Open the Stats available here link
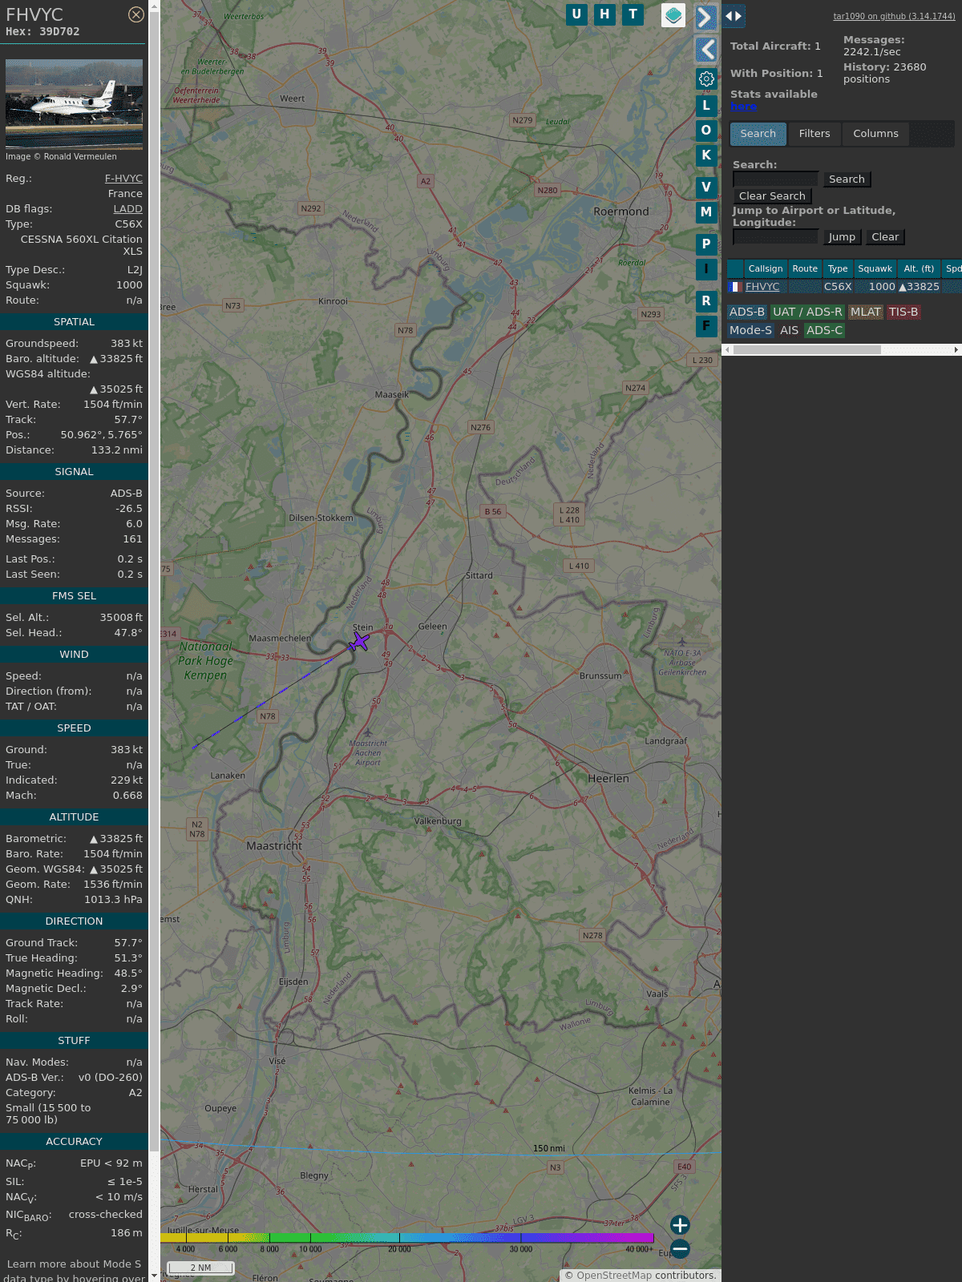This screenshot has width=962, height=1282. (743, 107)
